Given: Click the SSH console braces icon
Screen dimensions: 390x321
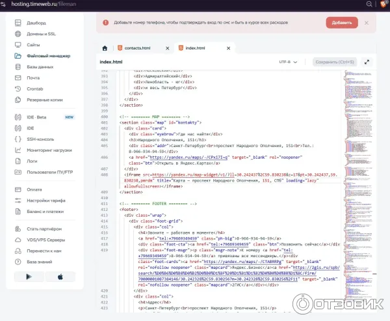Looking at the screenshot, I should point(18,139).
